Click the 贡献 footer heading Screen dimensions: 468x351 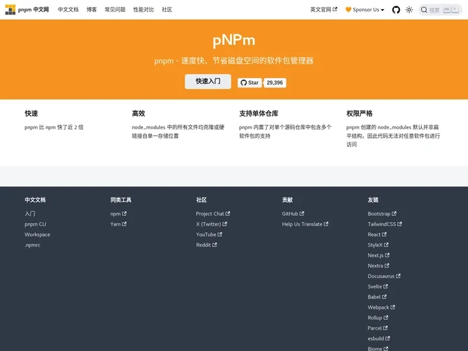(287, 200)
